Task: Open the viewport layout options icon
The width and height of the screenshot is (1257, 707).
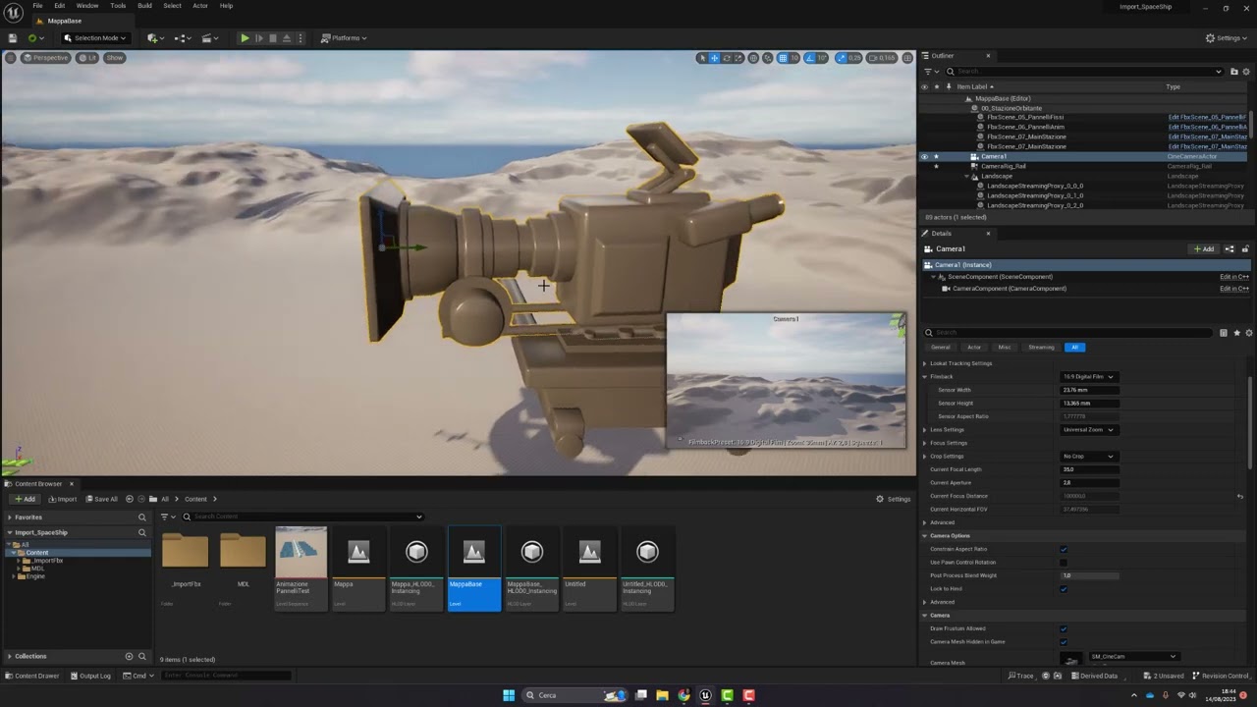Action: point(906,58)
